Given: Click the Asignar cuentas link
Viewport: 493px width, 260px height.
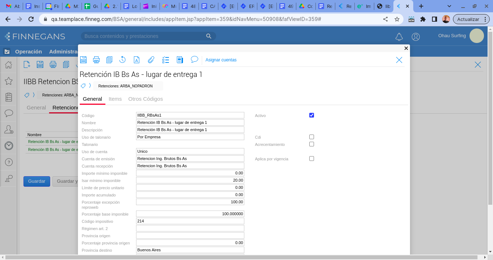Looking at the screenshot, I should [x=221, y=60].
